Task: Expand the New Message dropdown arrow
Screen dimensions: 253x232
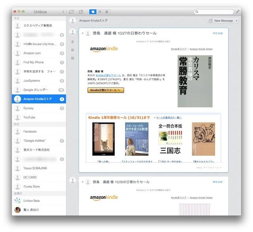Action: [237, 21]
